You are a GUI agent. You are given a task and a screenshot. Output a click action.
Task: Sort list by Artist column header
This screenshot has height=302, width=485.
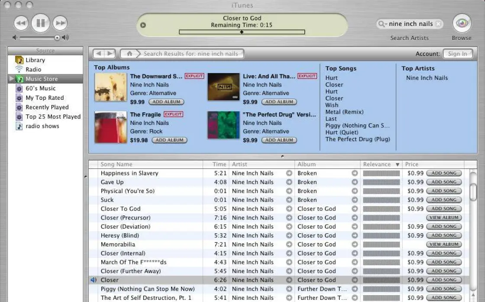coord(262,165)
